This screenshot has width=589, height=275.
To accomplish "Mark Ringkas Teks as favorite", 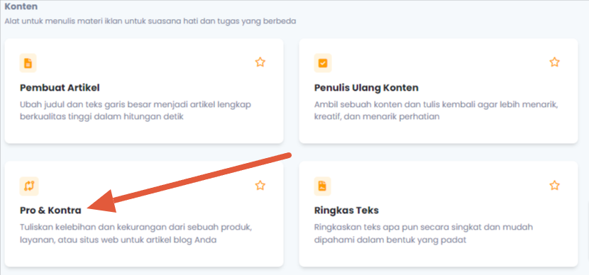I will tap(554, 185).
